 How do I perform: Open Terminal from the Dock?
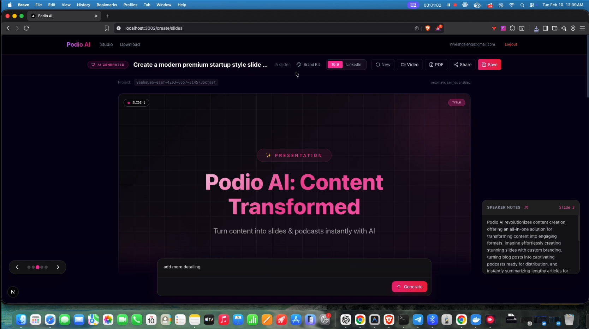403,320
